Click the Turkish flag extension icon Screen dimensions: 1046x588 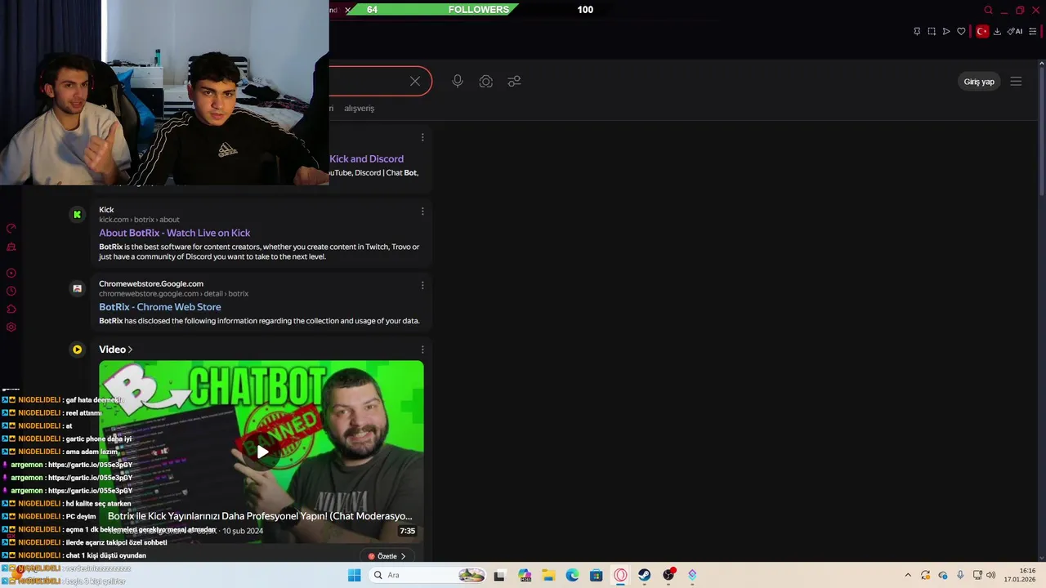point(982,31)
